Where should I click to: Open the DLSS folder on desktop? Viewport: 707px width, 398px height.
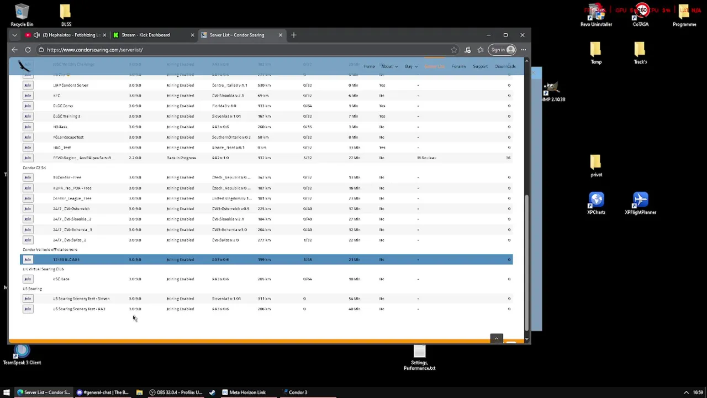[x=66, y=15]
